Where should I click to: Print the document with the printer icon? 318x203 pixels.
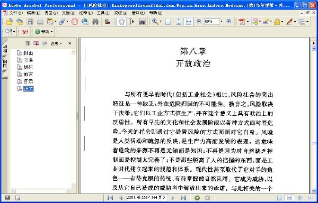coord(40,22)
